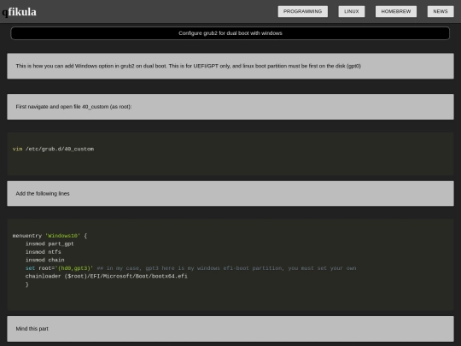Click the code line "menuentry 'Windows10' {"
Screen dimensions: 461x346
[50, 236]
